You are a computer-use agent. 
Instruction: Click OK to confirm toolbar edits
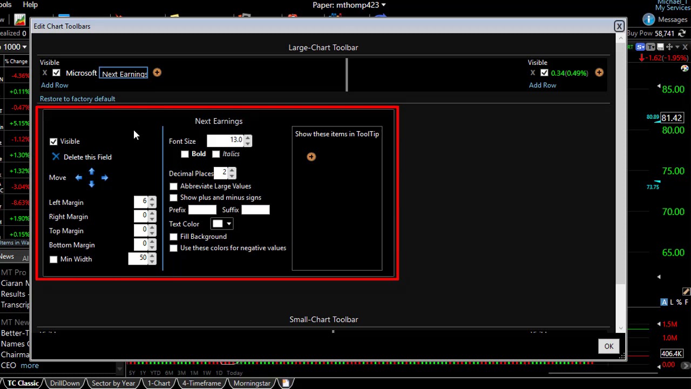(609, 346)
